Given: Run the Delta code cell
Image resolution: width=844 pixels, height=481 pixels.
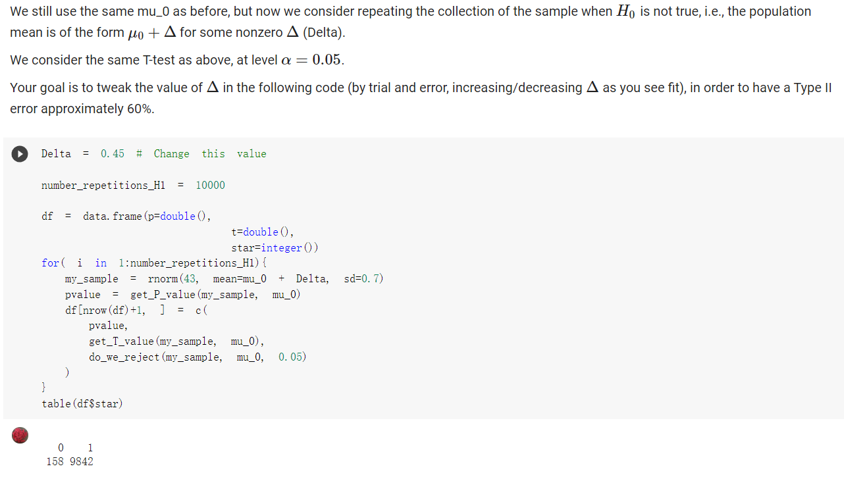Looking at the screenshot, I should pos(20,154).
